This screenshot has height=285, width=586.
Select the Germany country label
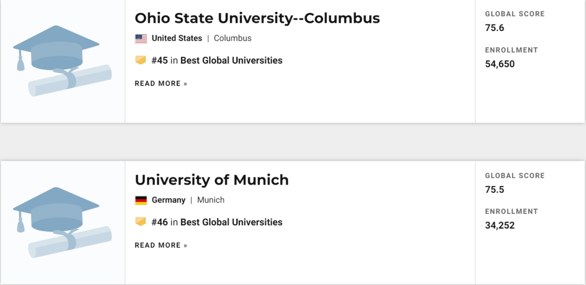click(169, 200)
